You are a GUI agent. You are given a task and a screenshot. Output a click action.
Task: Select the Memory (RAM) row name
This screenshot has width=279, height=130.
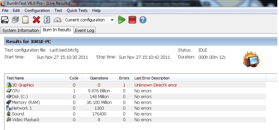tap(26, 103)
